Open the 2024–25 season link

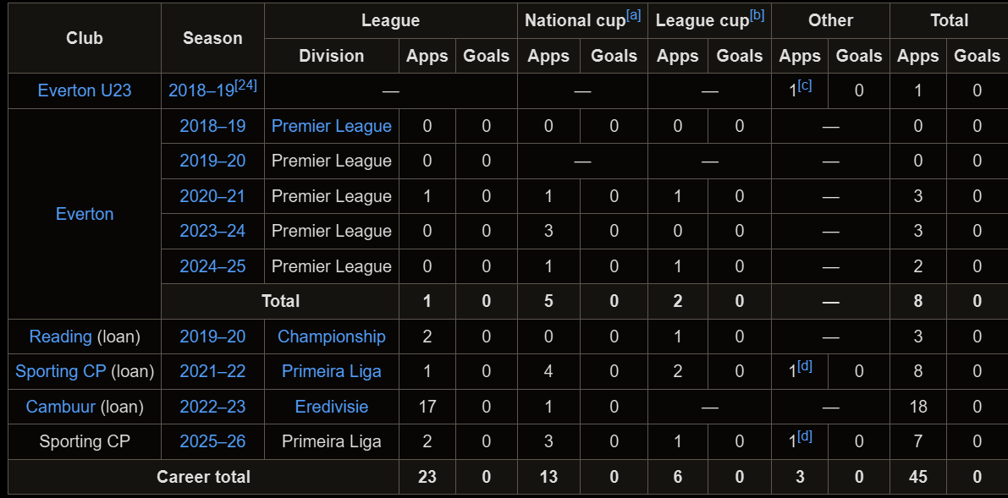[212, 266]
